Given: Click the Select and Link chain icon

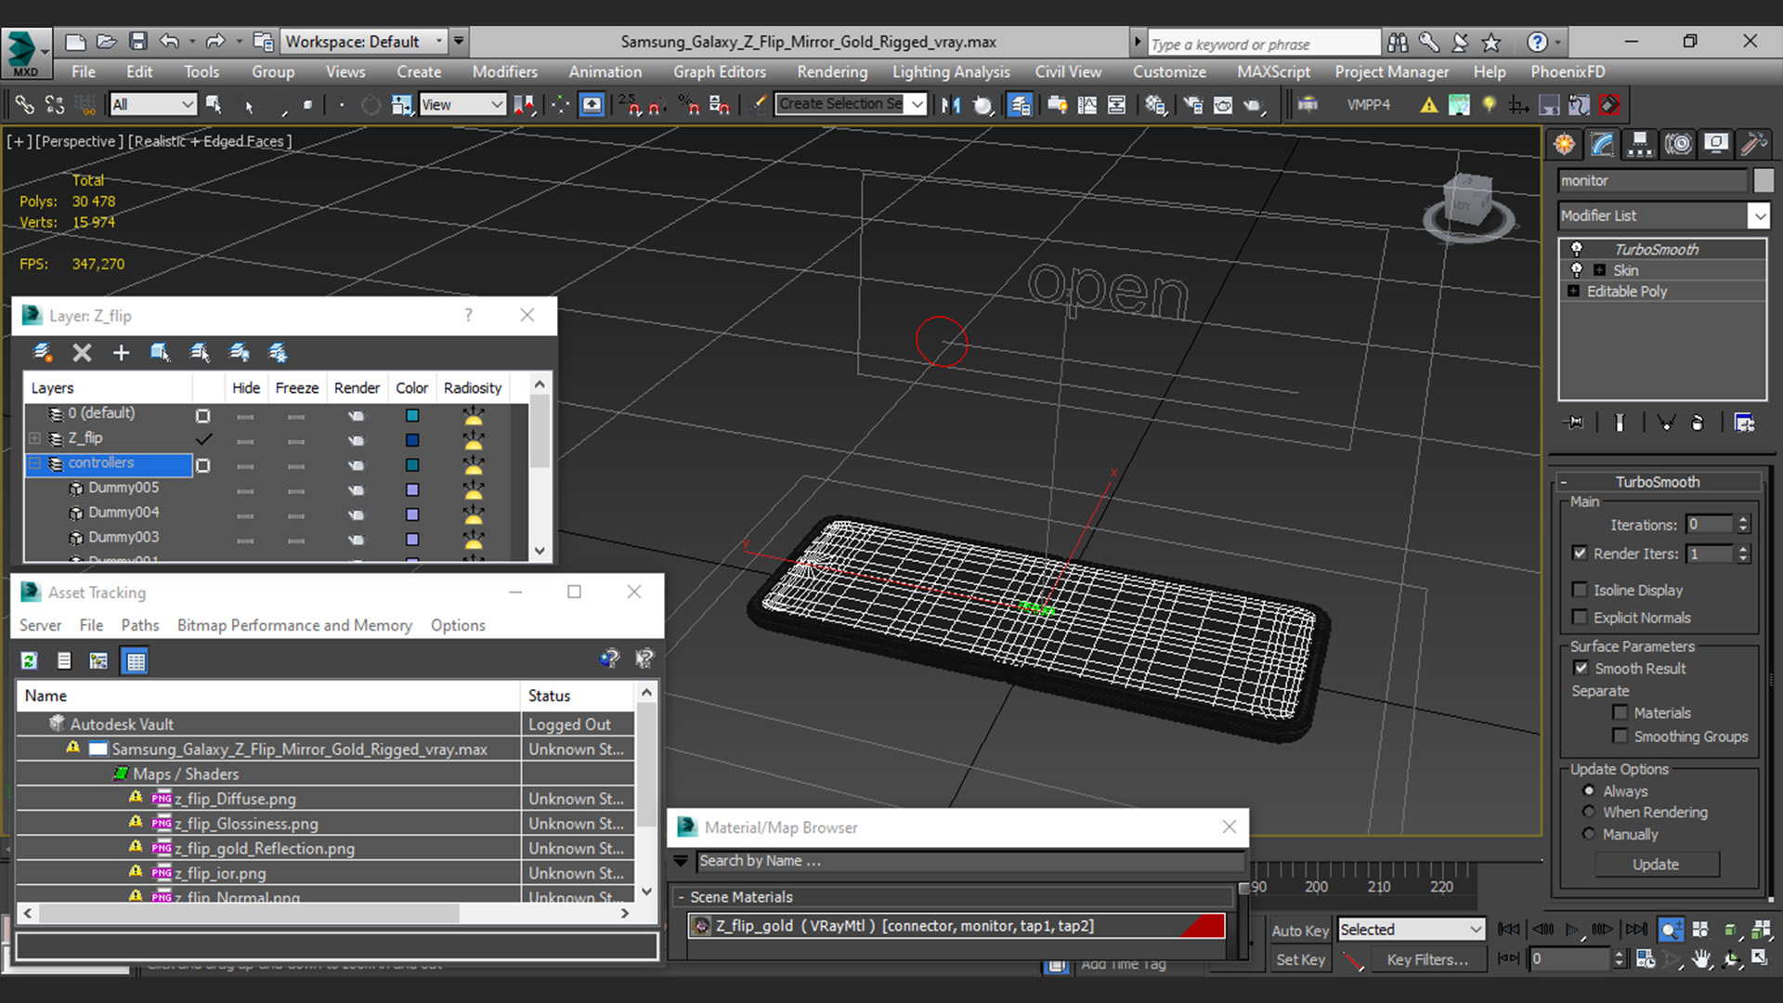Looking at the screenshot, I should click(x=24, y=105).
